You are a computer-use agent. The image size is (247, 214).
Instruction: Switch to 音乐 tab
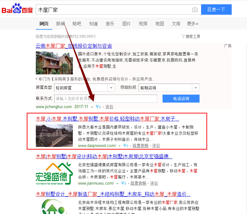pos(110,24)
